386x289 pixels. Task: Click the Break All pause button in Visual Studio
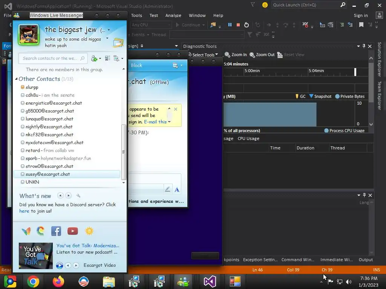(230, 25)
